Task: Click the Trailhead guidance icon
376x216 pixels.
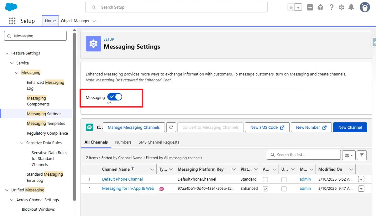Action: pyautogui.click(x=321, y=7)
